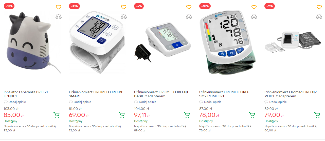Open the ORO-N1 BASIC product image
This screenshot has width=325, height=141.
(x=162, y=42)
